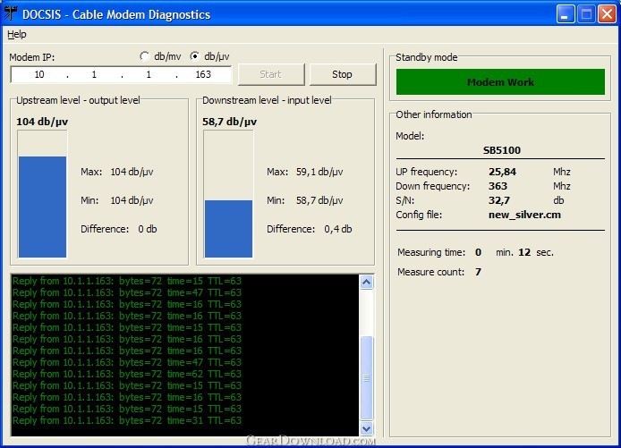621x448 pixels.
Task: Click the ping log scrollbar down arrow
Action: 366,428
